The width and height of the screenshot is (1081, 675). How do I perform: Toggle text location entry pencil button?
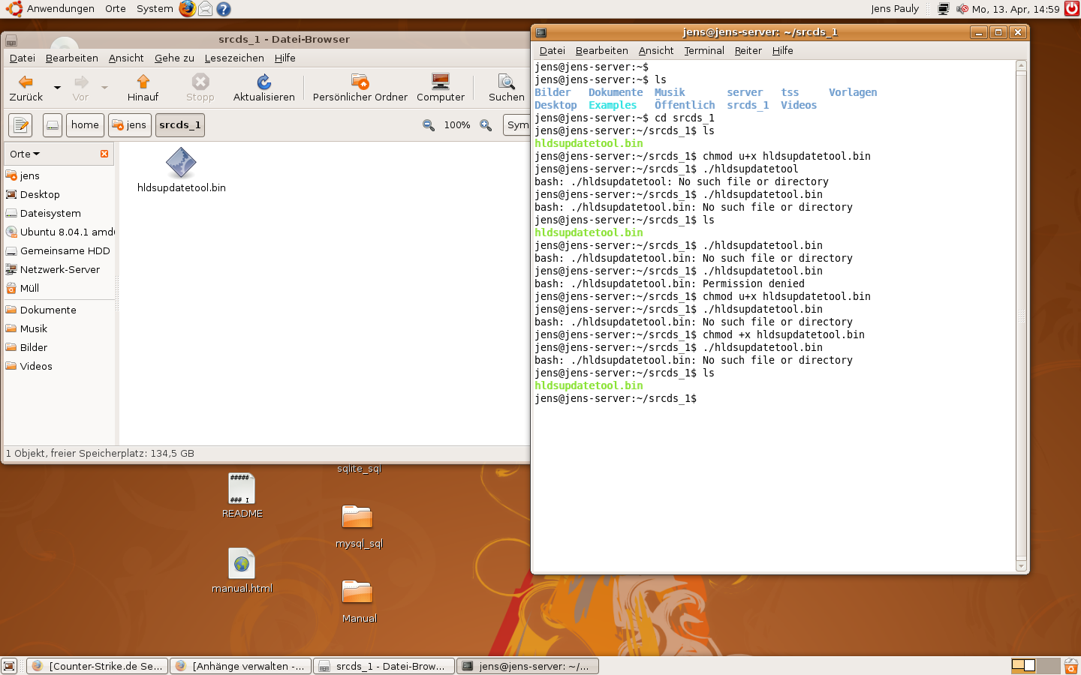(x=21, y=125)
